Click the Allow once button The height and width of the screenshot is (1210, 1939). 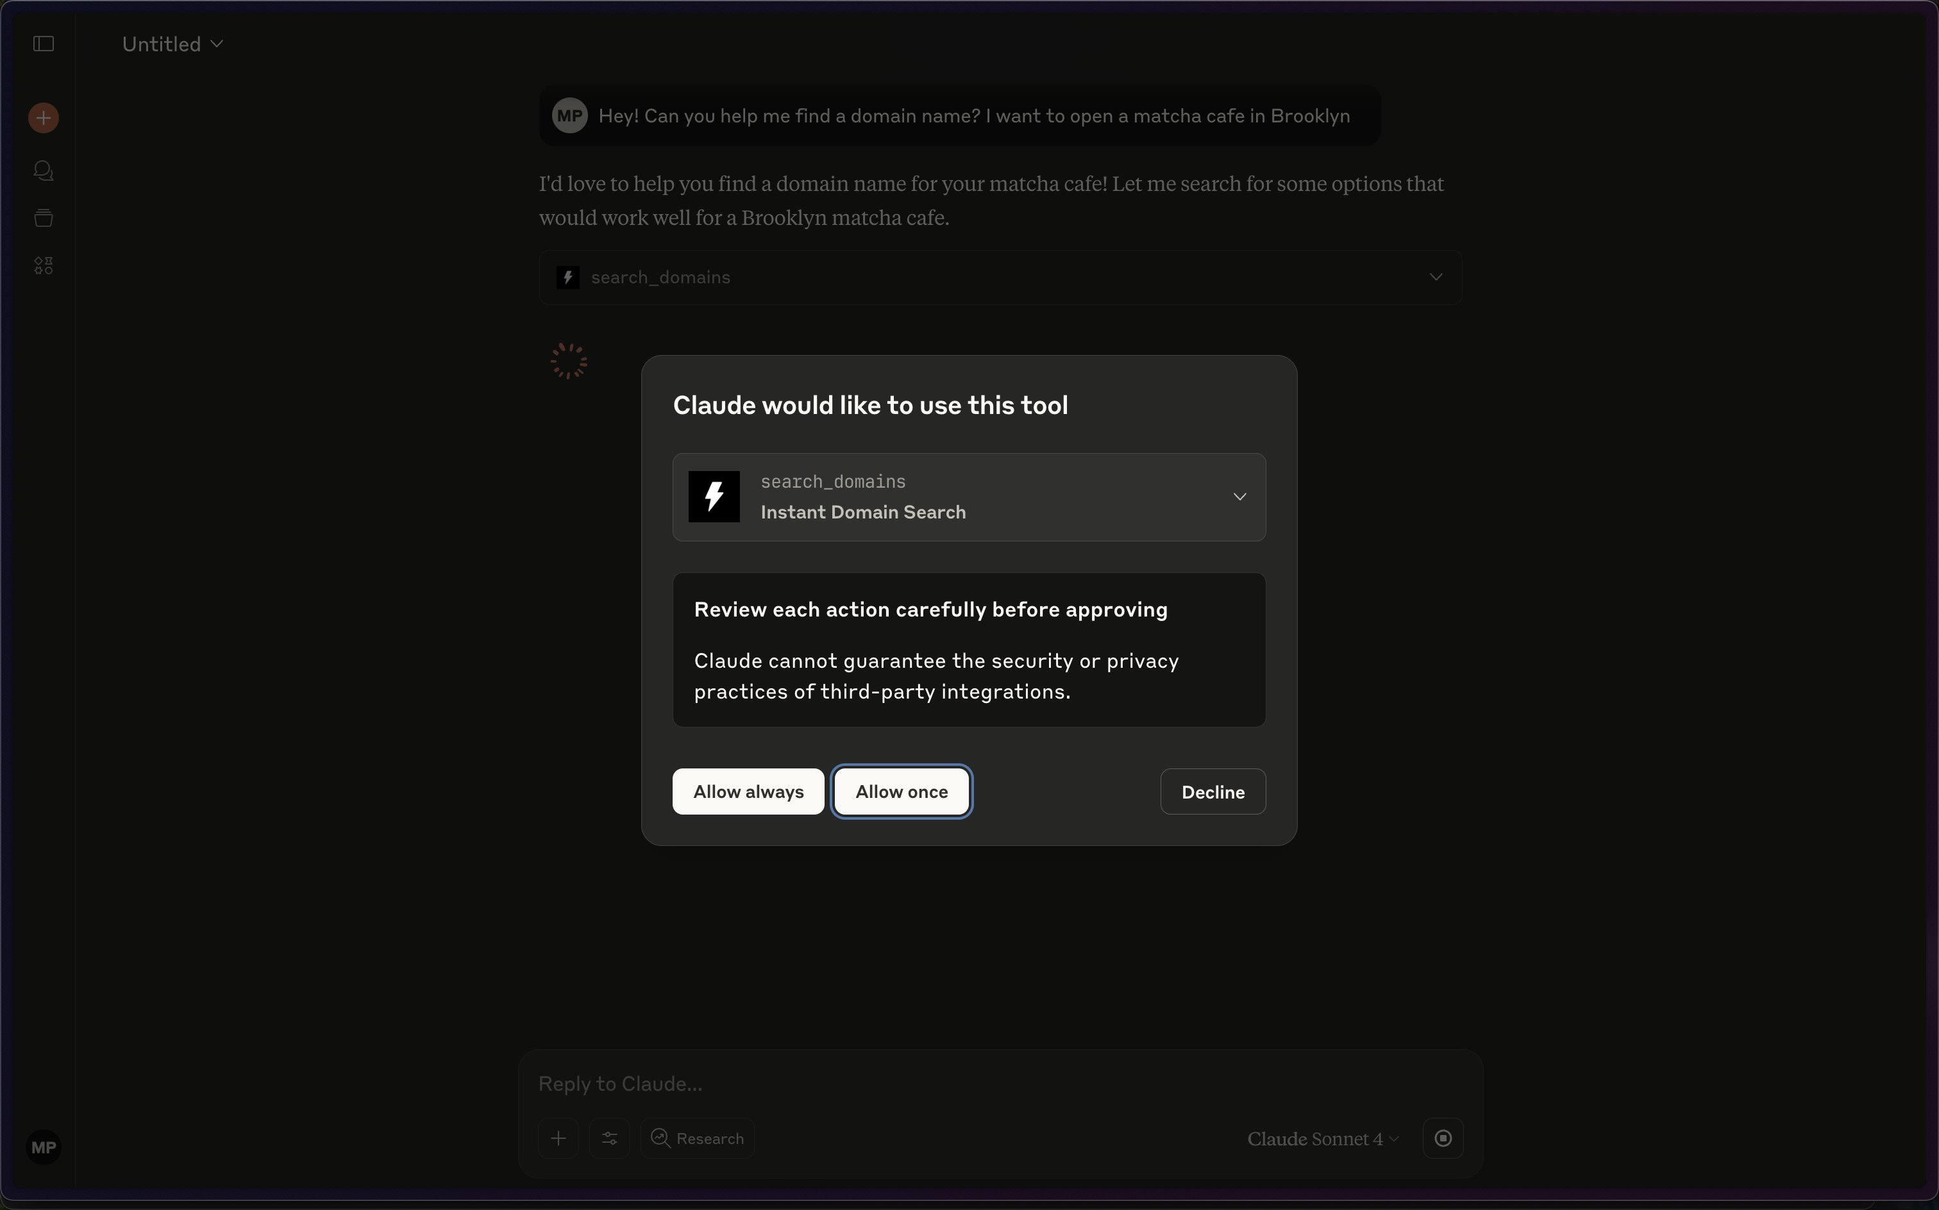pyautogui.click(x=902, y=791)
